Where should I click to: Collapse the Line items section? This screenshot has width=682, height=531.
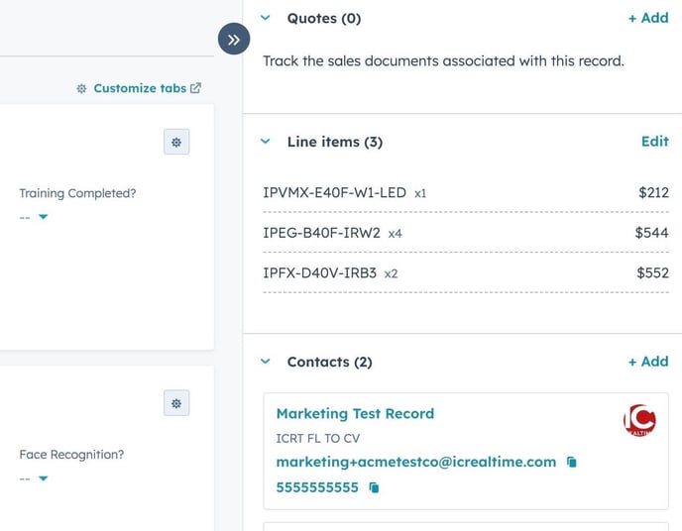click(265, 142)
